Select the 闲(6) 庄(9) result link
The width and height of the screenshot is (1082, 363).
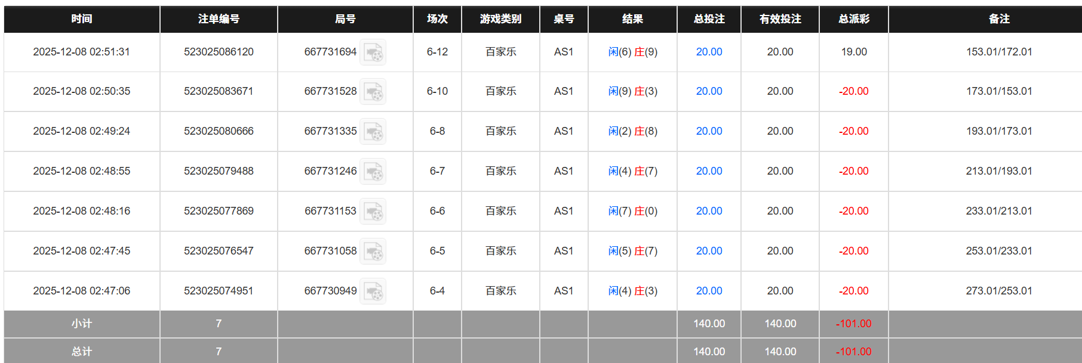click(x=632, y=52)
